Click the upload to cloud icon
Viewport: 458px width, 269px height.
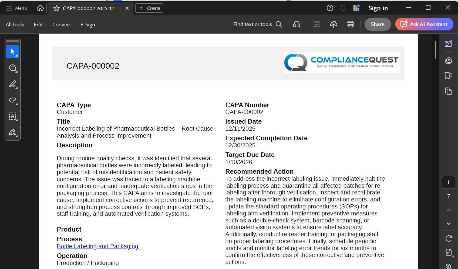pyautogui.click(x=334, y=24)
